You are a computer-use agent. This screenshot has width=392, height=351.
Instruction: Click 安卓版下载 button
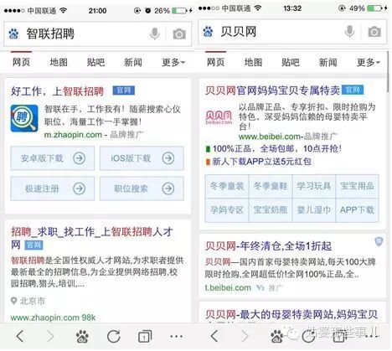coord(53,158)
